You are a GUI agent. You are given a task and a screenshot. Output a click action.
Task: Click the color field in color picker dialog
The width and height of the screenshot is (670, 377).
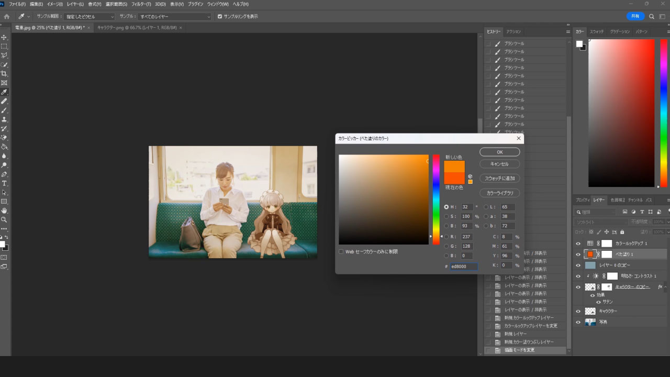[x=384, y=199]
